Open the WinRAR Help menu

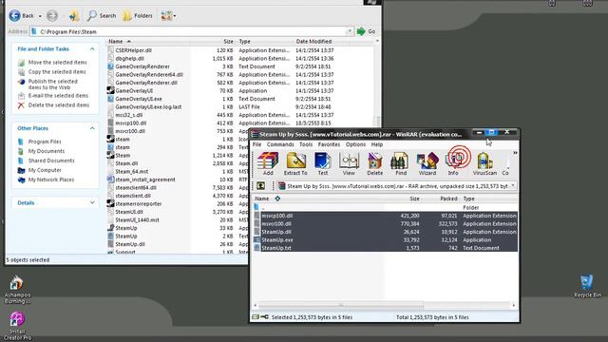click(377, 144)
